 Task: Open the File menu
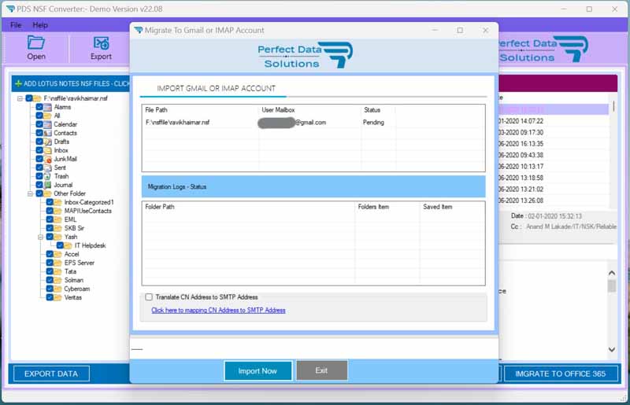(x=16, y=25)
